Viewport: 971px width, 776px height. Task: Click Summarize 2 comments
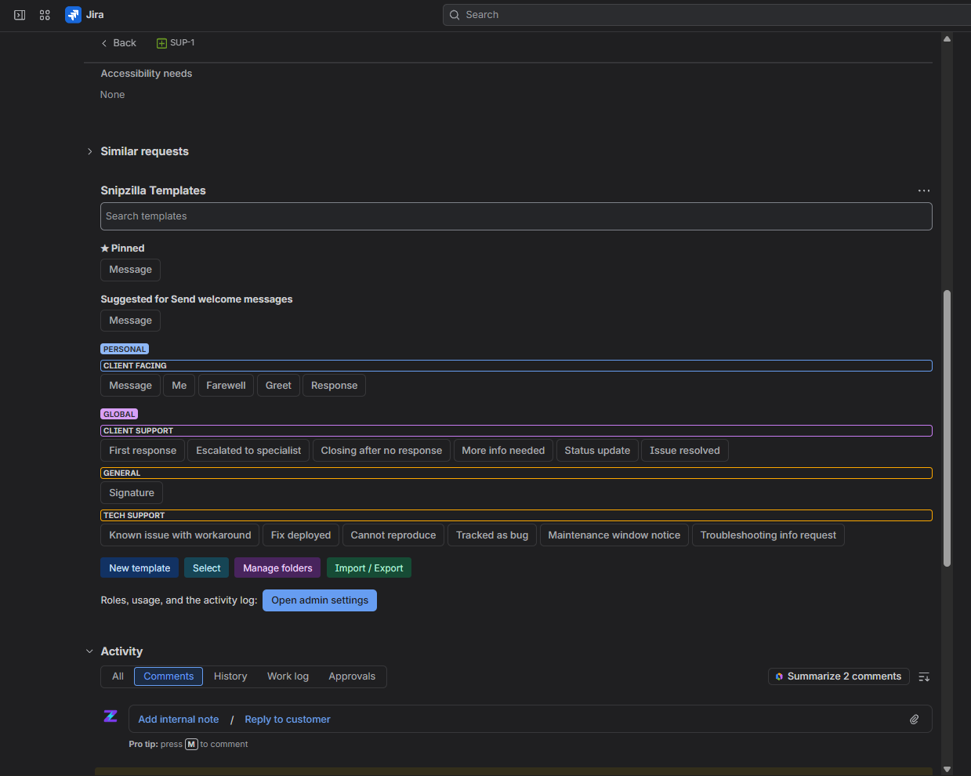coord(839,676)
